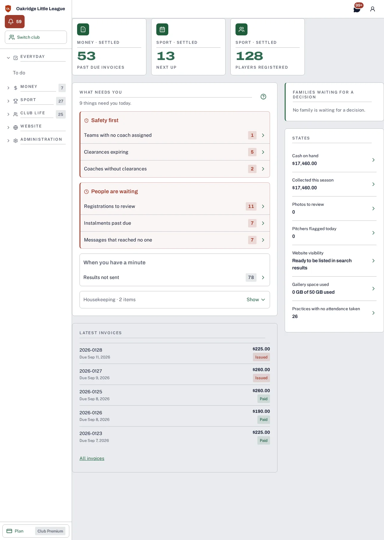Click the Everyday checklist icon
Screen dimensions: 384x540
point(16,58)
